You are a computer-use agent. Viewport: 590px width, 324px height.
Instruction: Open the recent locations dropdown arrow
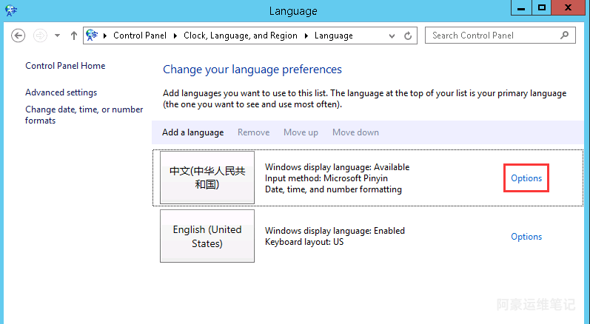click(56, 36)
